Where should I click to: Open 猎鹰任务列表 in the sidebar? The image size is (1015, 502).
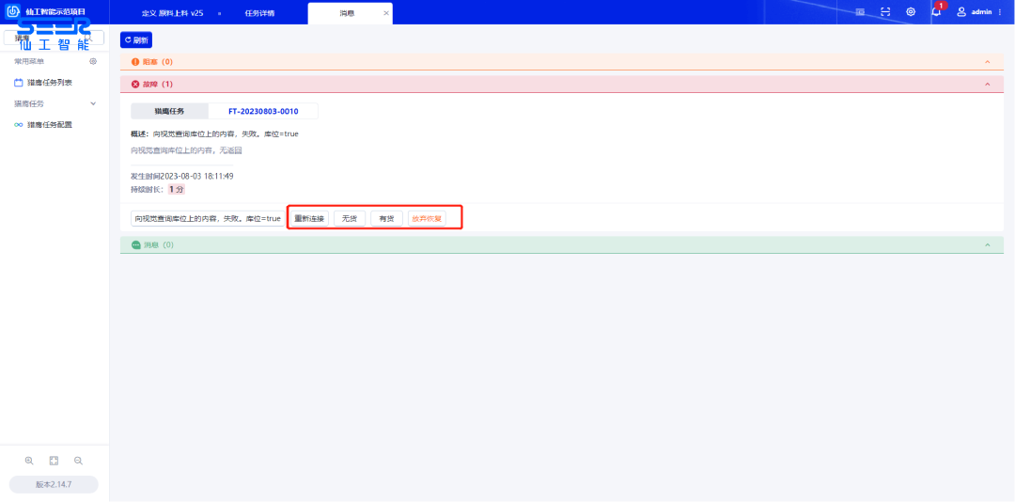(x=49, y=83)
